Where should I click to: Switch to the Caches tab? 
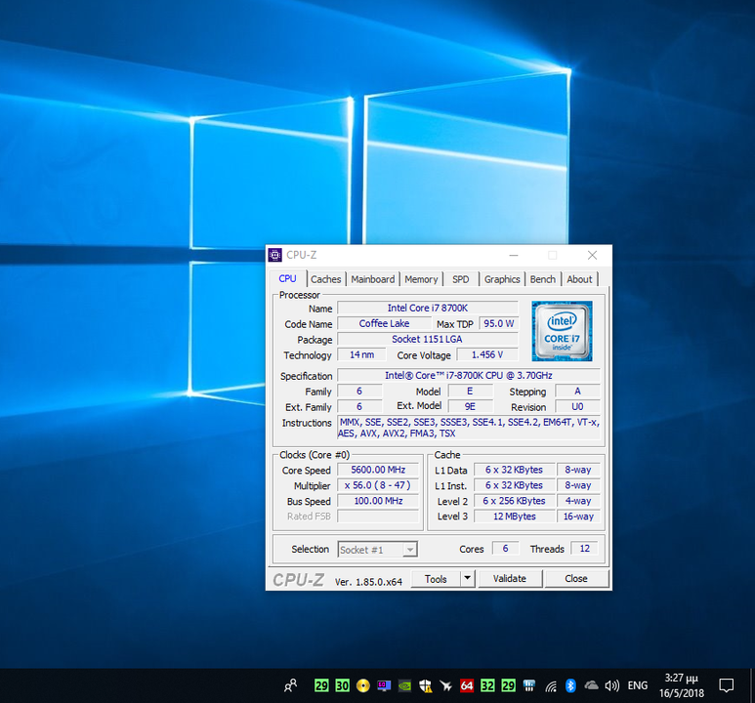325,279
